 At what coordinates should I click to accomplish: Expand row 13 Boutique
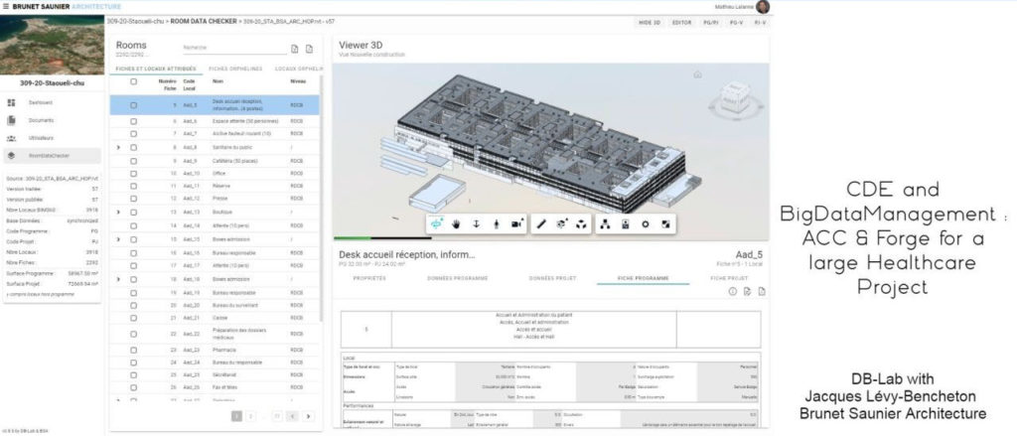coord(118,213)
